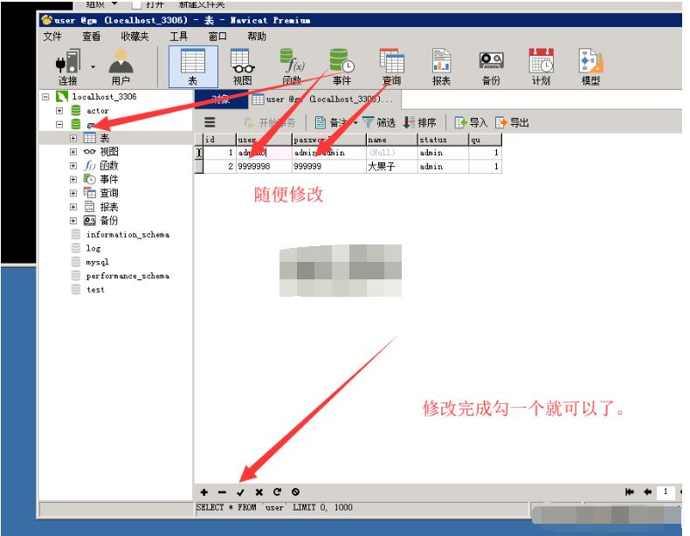Click the password cell containing 999999

tap(327, 166)
